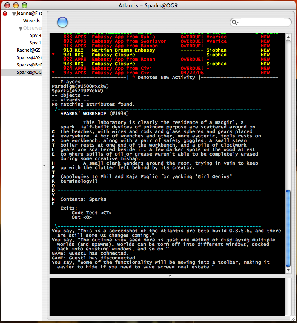Viewport: 297px width, 323px height.
Task: Click the green zoom window button
Action: (25, 5)
